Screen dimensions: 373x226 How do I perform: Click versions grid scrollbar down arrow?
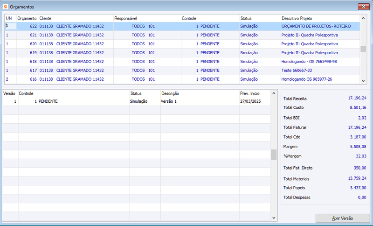(274, 218)
